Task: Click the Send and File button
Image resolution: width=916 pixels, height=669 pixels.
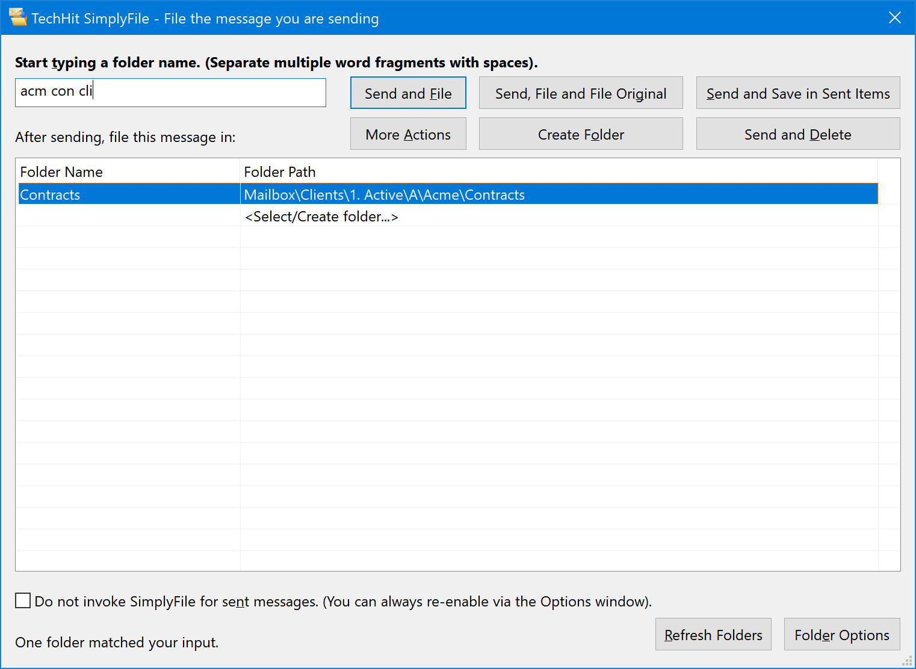Action: [408, 93]
